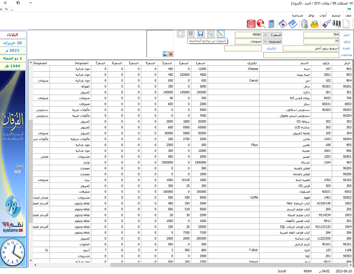This screenshot has height=274, width=354.
Task: Open the barcode tool in toolbar
Action: [x=337, y=24]
